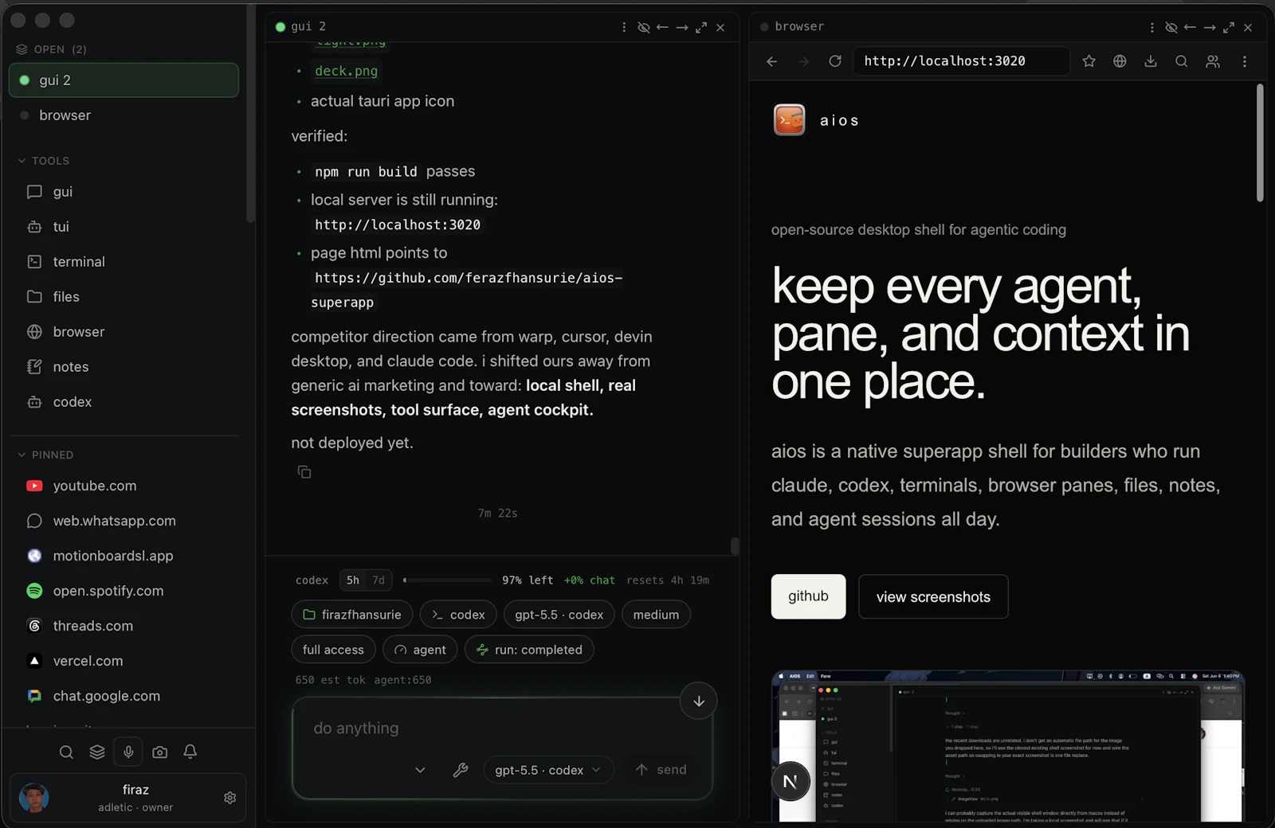Click the layers stack icon in bottom bar
Viewport: 1275px width, 828px height.
[97, 752]
